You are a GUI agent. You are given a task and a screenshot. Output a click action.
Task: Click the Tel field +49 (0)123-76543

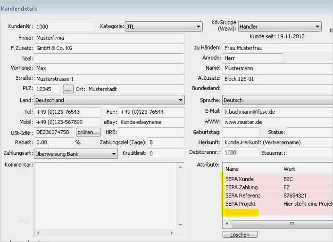(67, 112)
